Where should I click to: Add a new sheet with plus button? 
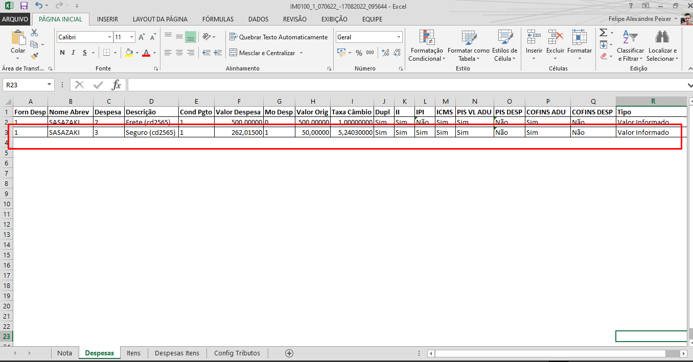click(x=289, y=353)
